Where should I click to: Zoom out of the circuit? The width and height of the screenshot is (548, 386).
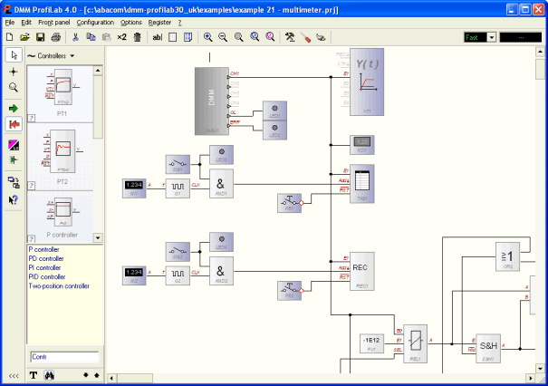[x=223, y=37]
